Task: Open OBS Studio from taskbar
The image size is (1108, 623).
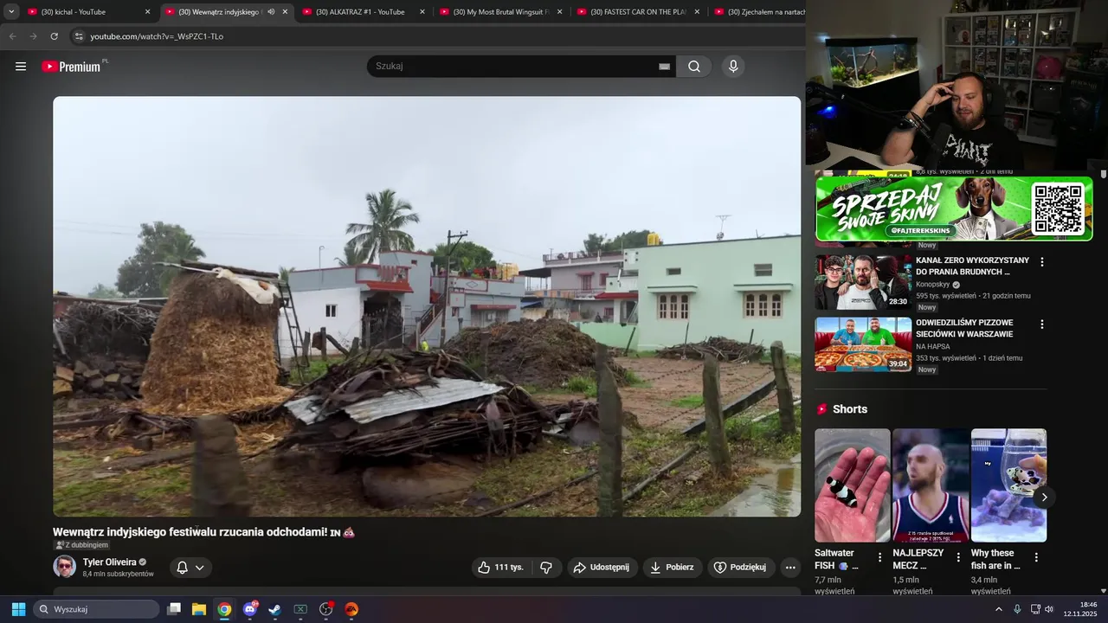Action: [x=326, y=609]
